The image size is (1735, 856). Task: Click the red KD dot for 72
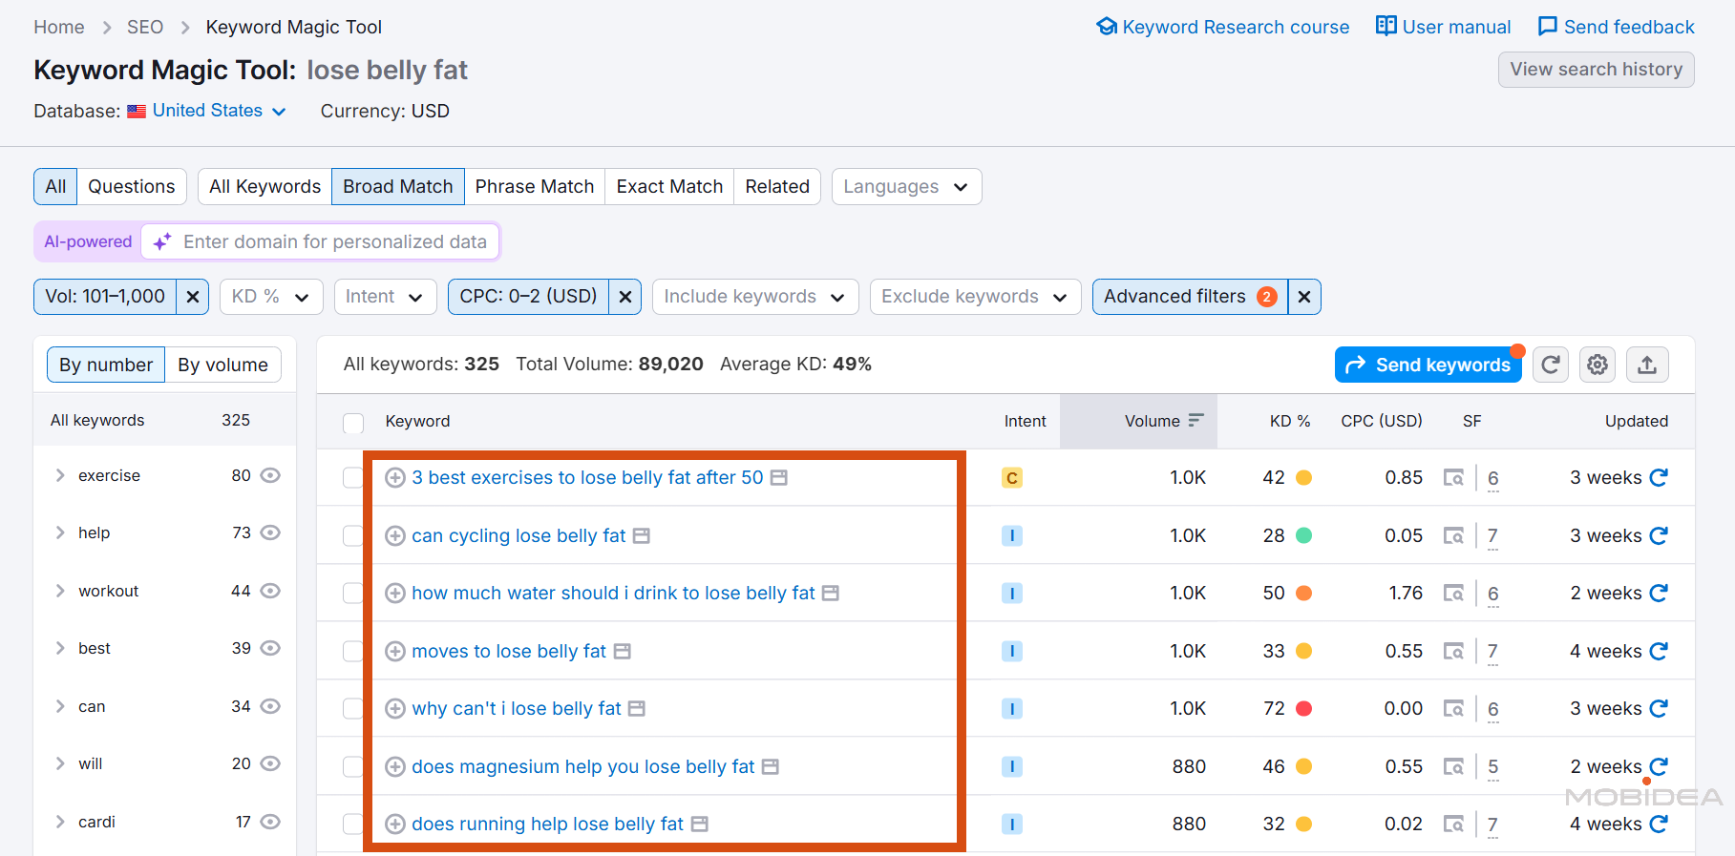point(1303,708)
